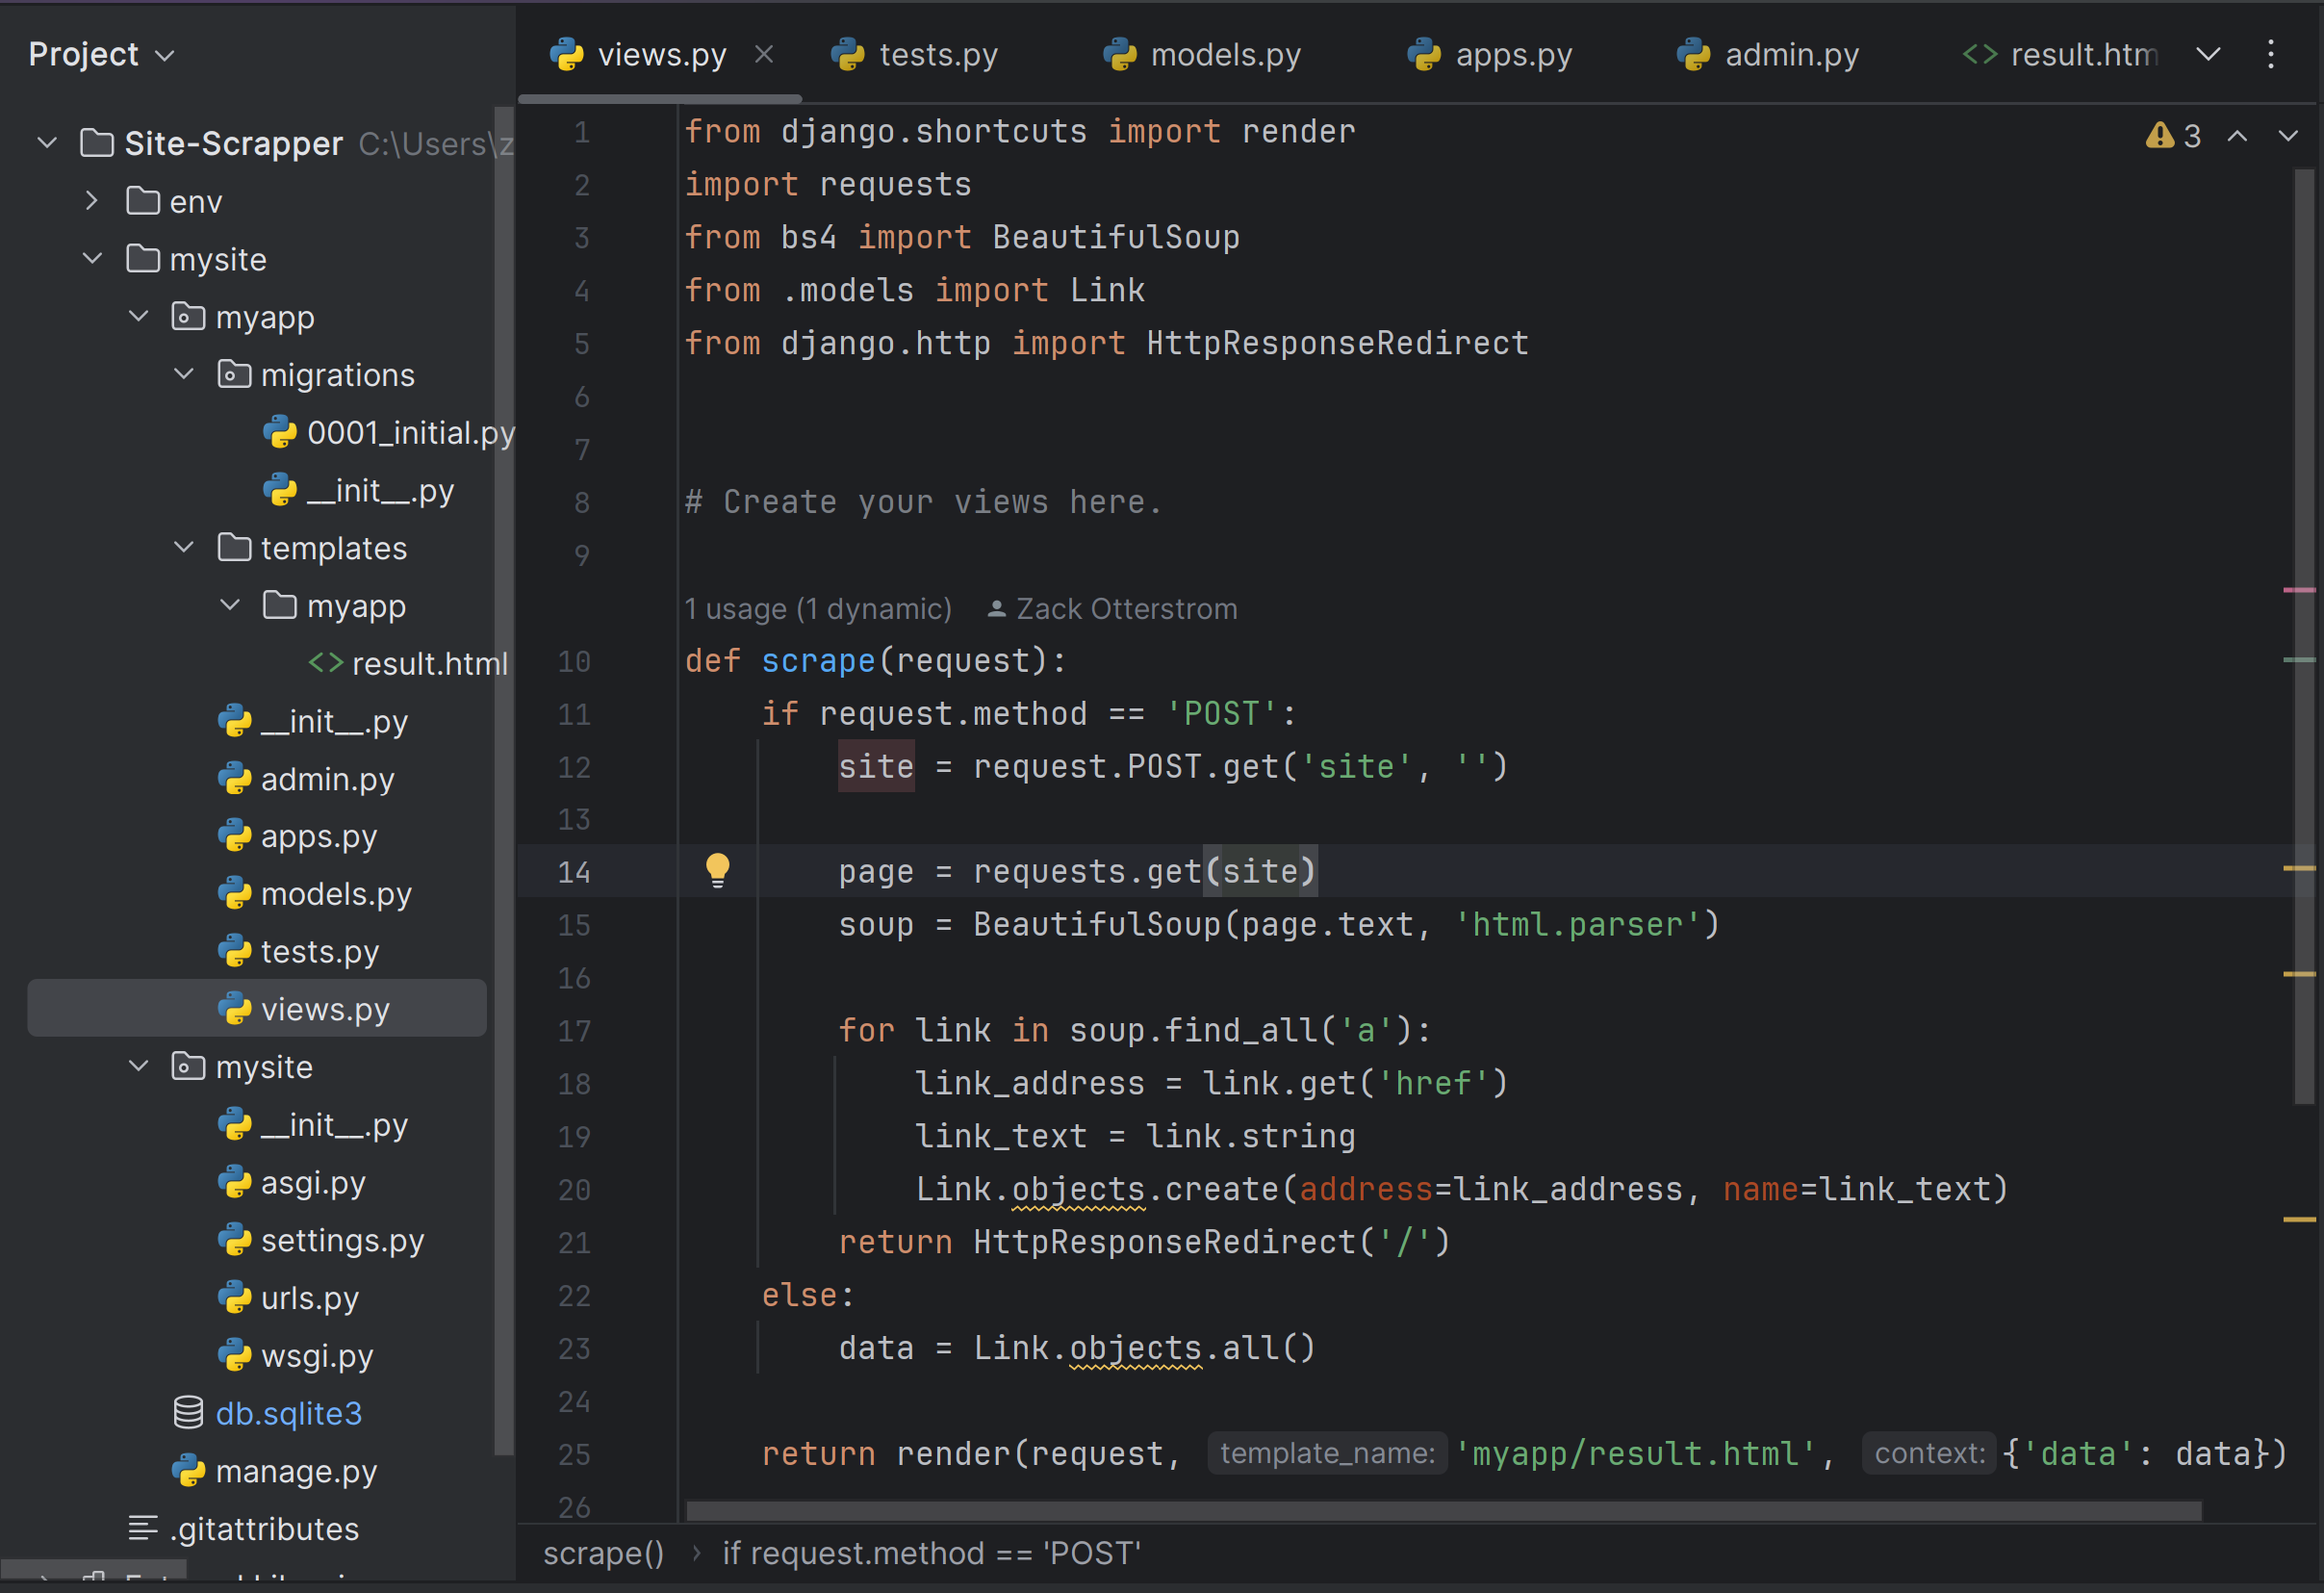Switch to the apps.py tab

(x=1490, y=54)
